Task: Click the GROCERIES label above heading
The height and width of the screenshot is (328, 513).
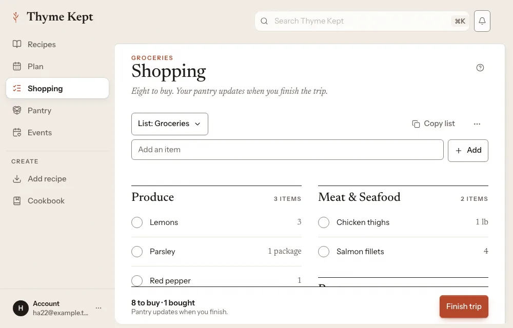Action: pos(152,58)
